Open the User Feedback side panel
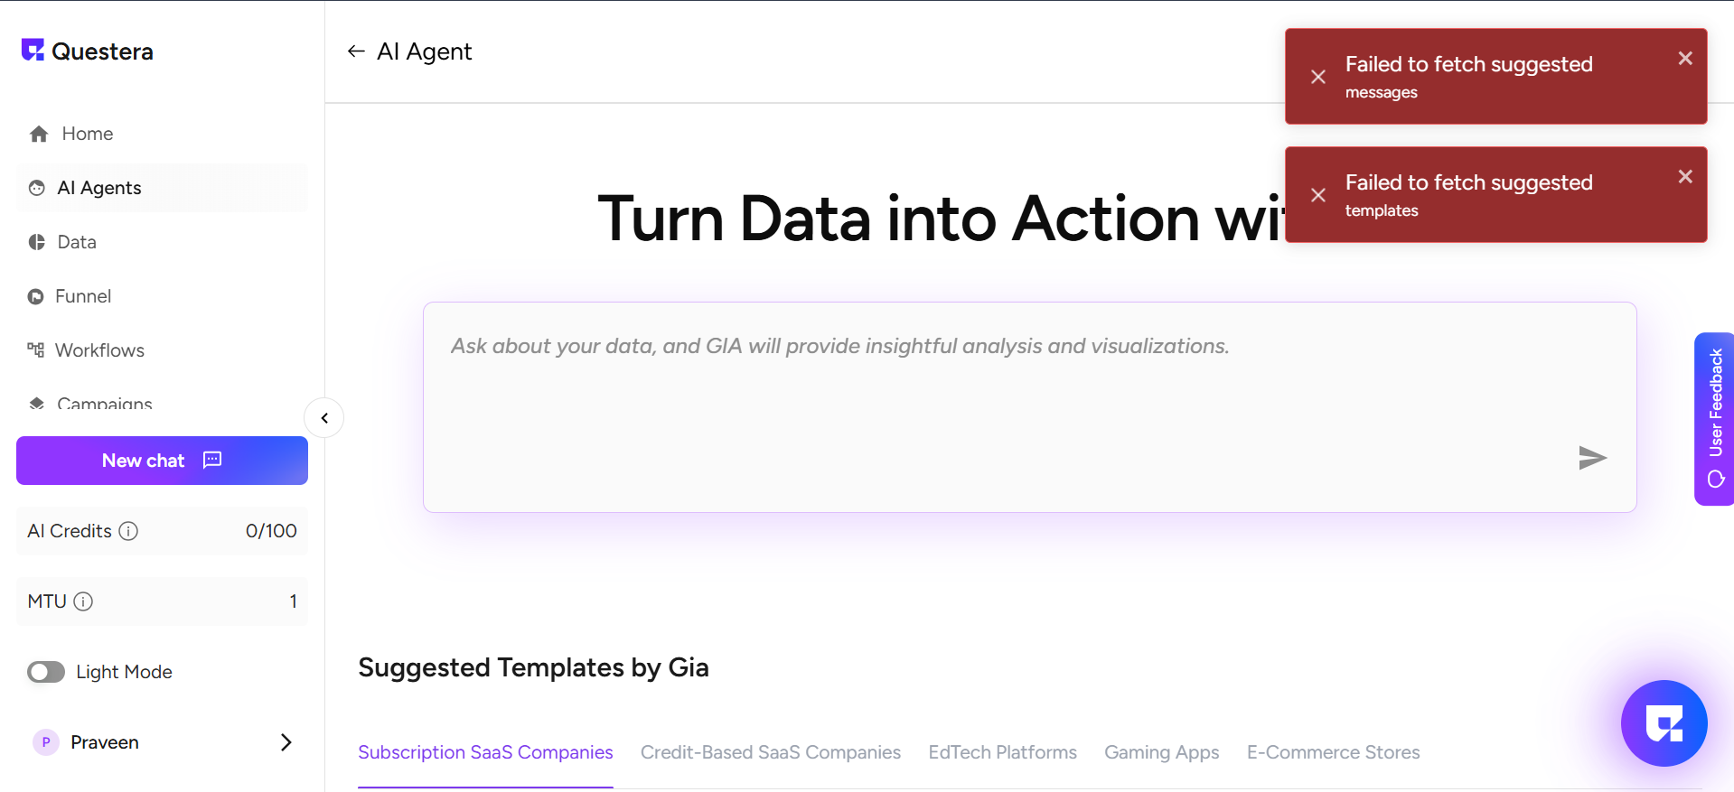 coord(1714,419)
